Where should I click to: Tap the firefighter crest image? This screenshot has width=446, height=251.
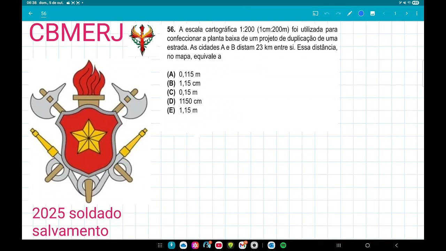[x=89, y=131]
